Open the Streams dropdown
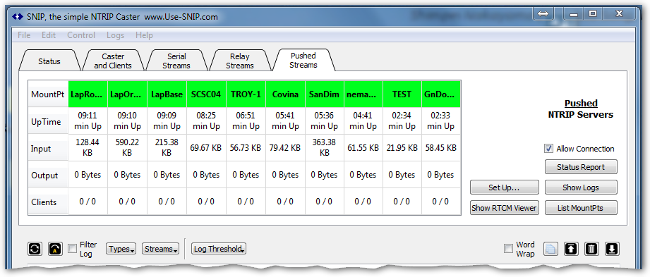The height and width of the screenshot is (277, 650). pos(160,249)
